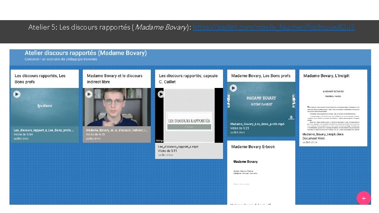Click 'Document Word' label on incipit card
Image resolution: width=379 pixels, height=213 pixels.
tap(313, 138)
